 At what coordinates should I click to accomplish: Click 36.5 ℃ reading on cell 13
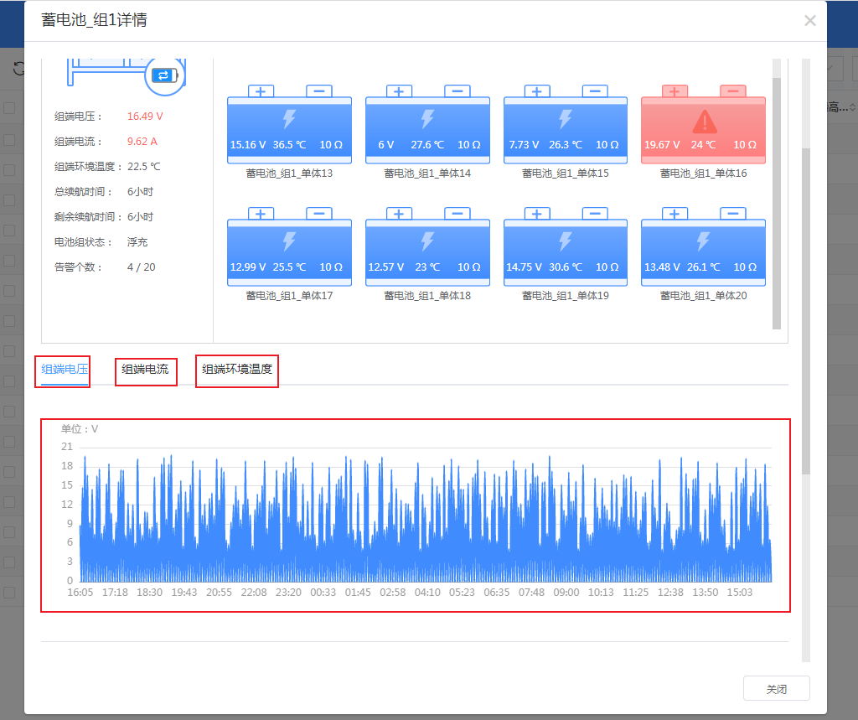(289, 144)
